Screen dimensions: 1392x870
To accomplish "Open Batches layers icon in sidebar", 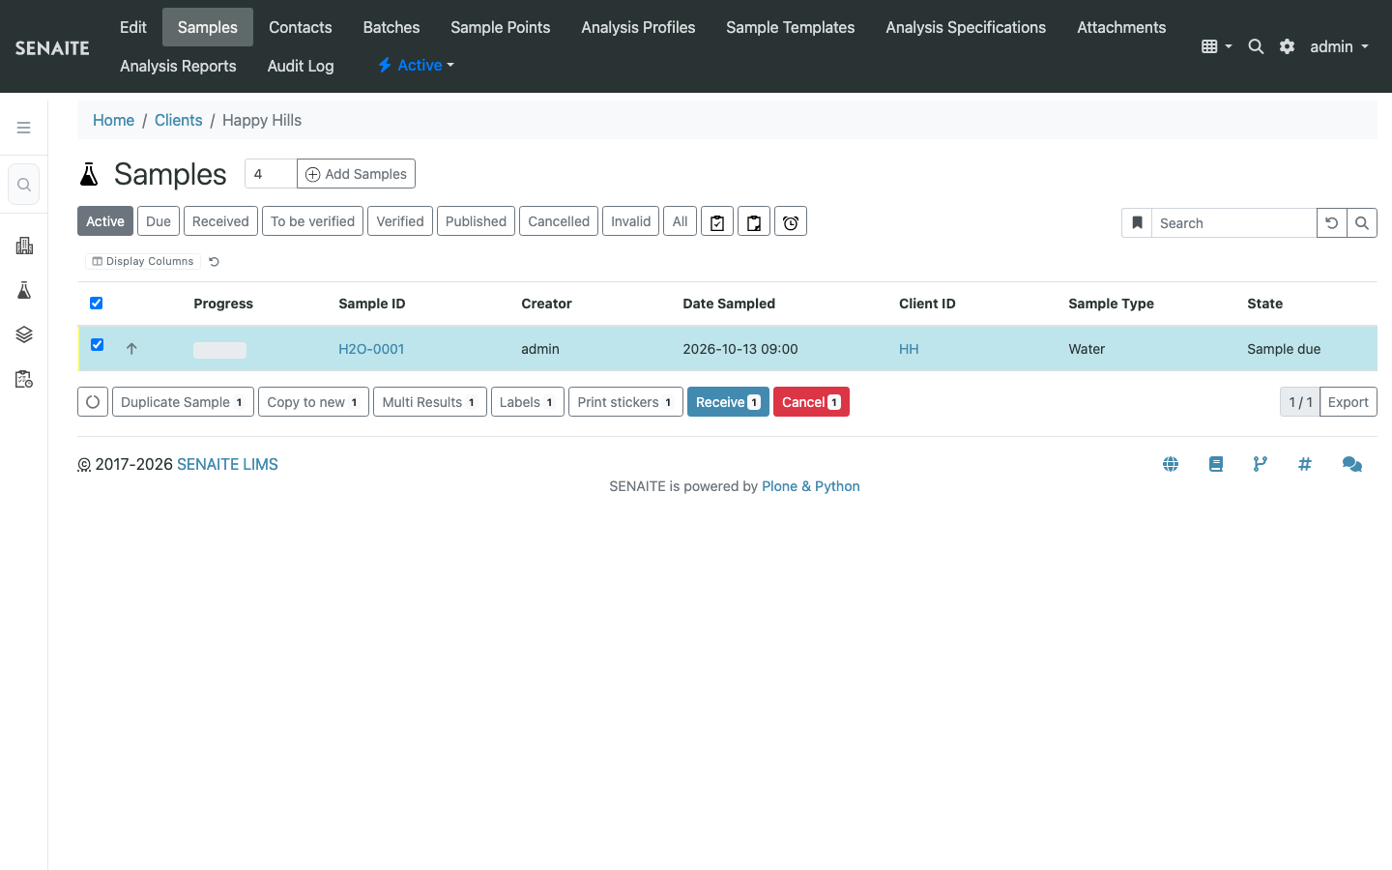I will (24, 334).
